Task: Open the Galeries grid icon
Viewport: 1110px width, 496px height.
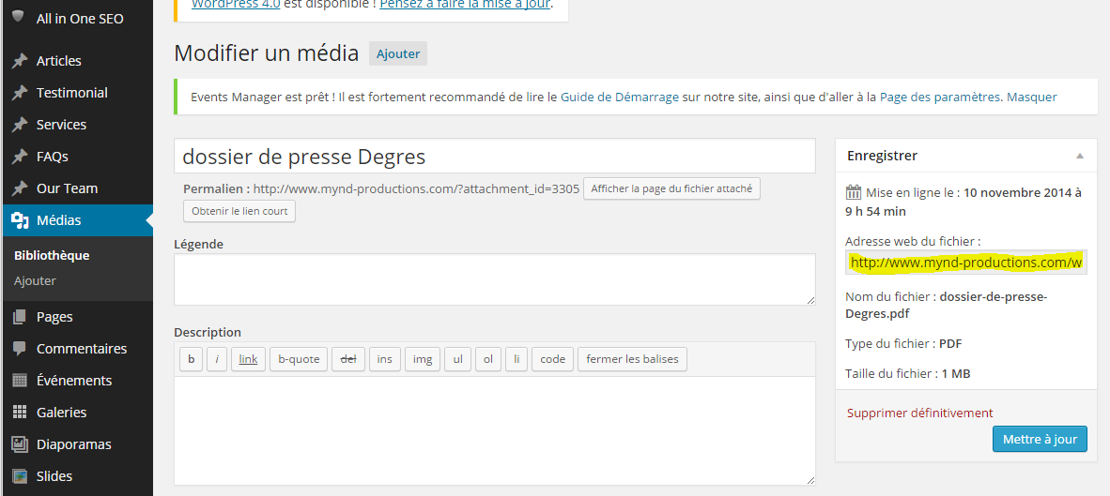Action: point(20,413)
